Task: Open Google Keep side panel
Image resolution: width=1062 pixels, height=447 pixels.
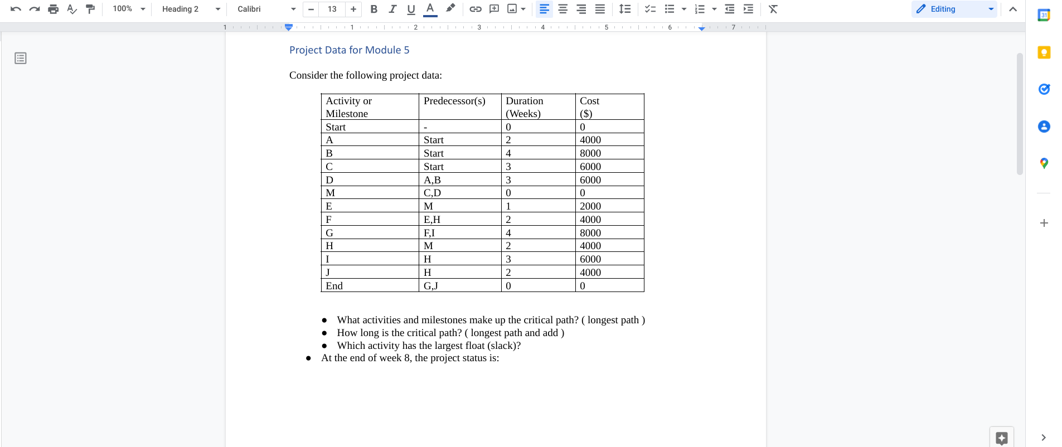Action: click(x=1044, y=52)
